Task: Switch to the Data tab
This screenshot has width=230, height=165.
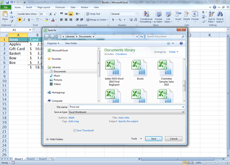Action: pyautogui.click(x=73, y=7)
